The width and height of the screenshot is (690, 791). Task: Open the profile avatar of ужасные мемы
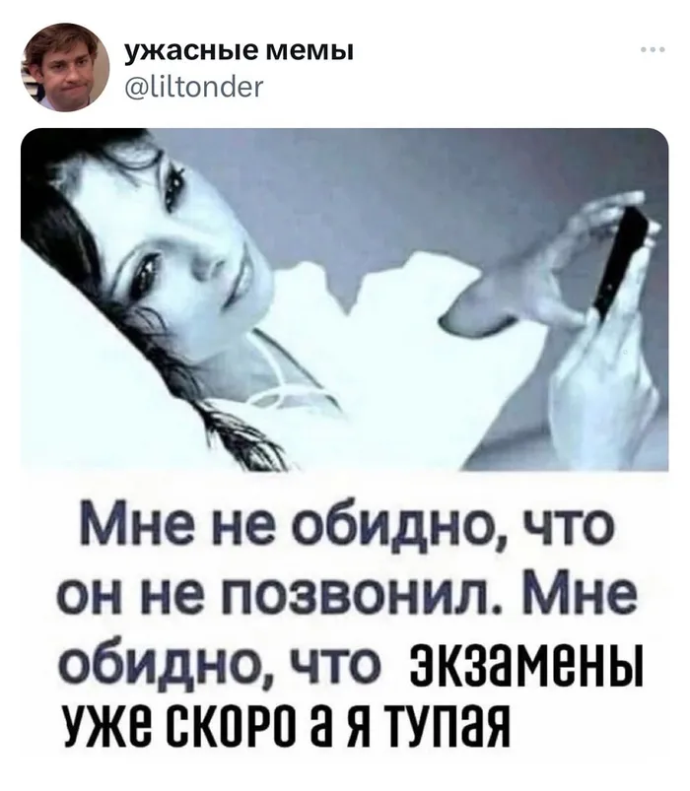65,67
